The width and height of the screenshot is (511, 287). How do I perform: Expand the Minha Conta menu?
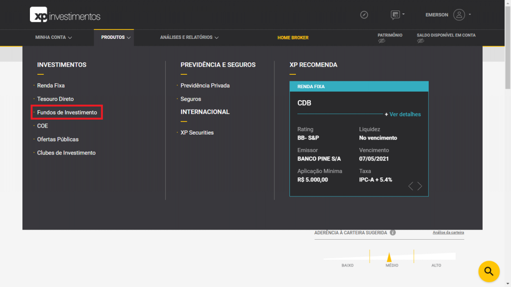(53, 37)
